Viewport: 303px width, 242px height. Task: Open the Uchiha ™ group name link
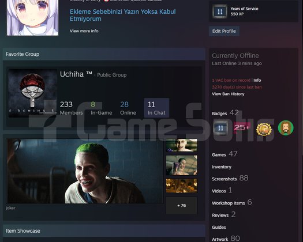(76, 74)
